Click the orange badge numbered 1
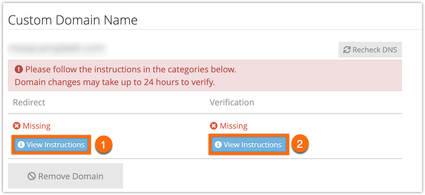Viewport: 425px width, 195px height. click(103, 145)
